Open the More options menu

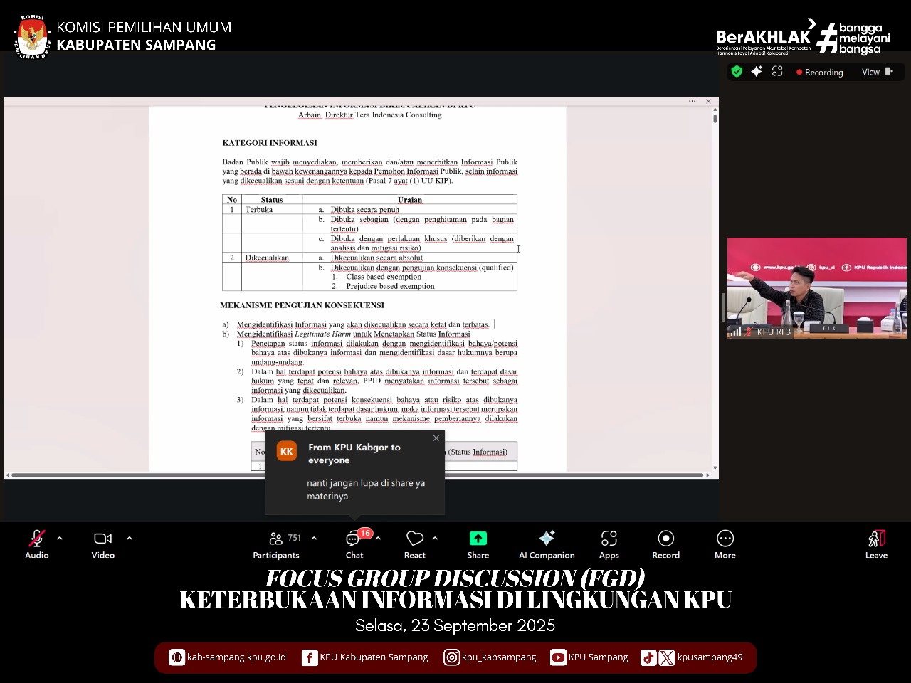(x=725, y=544)
